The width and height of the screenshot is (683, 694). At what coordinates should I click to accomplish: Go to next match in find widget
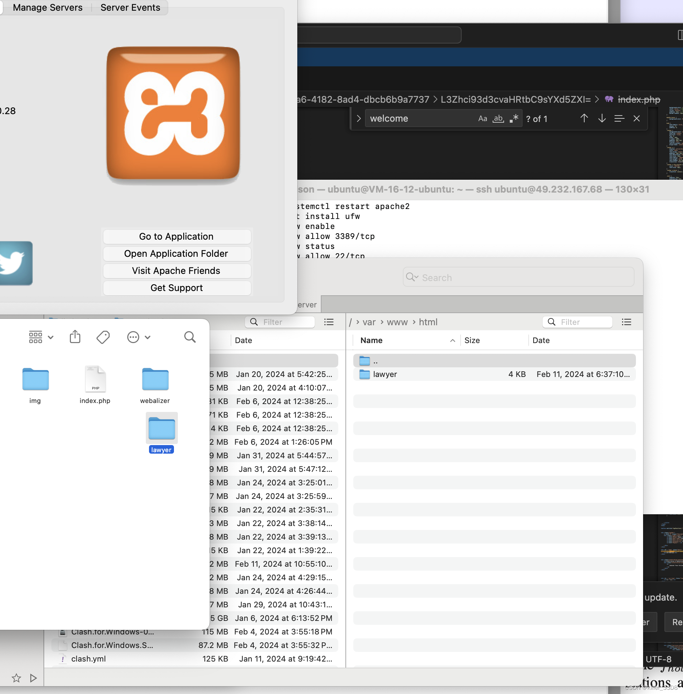point(602,118)
